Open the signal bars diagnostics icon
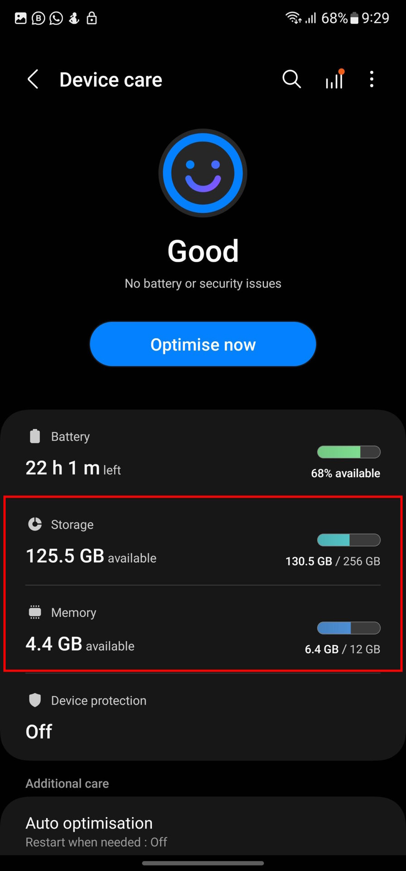Screen dimensions: 406x871 (334, 79)
